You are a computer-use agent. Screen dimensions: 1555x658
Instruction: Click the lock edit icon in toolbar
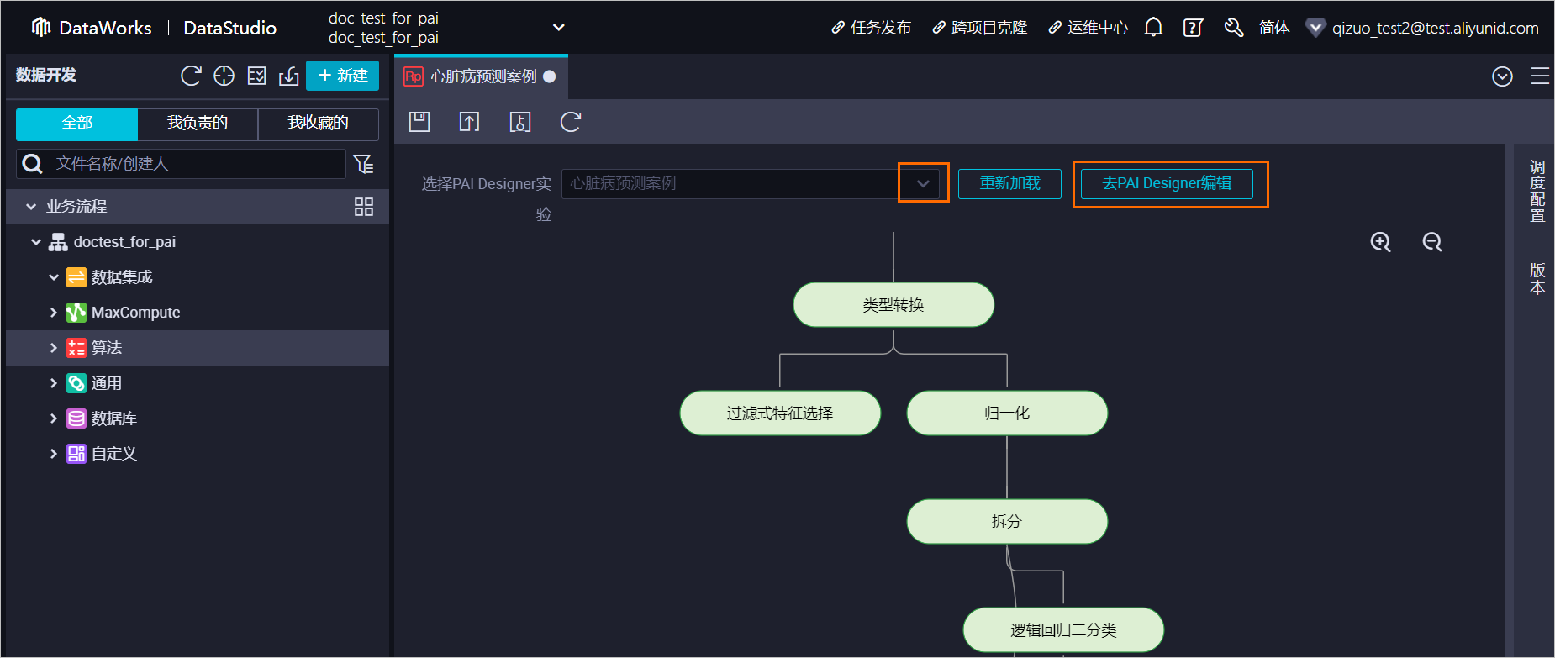point(519,122)
